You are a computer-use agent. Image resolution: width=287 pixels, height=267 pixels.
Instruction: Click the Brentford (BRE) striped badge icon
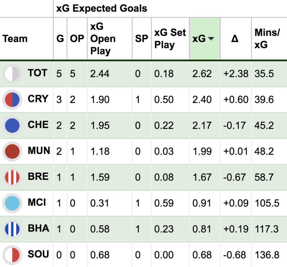coord(12,177)
